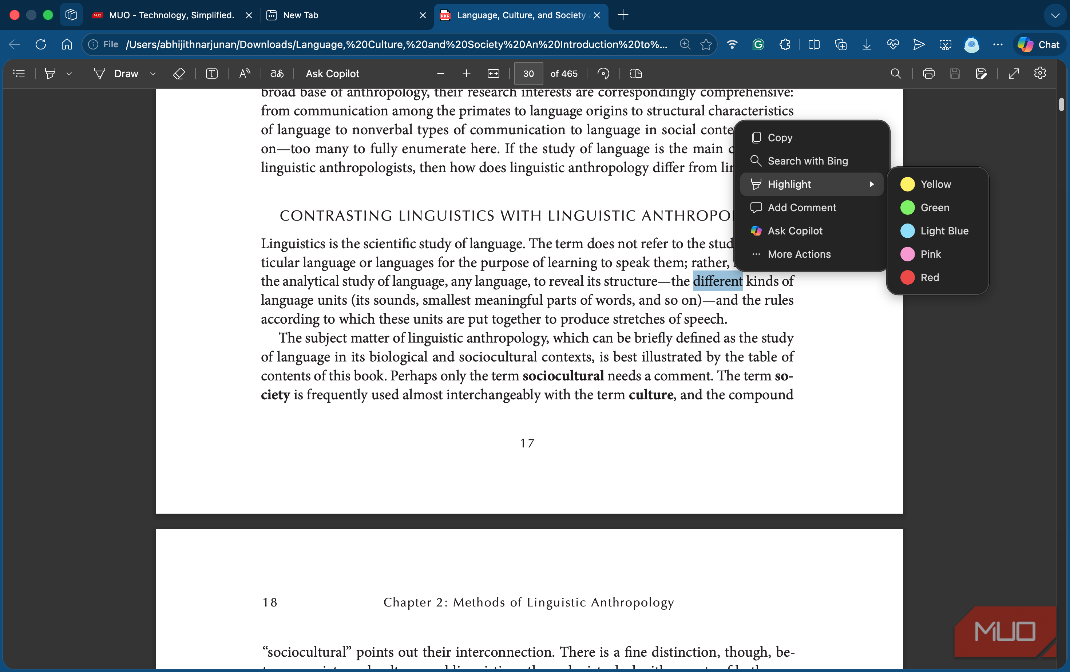Open Copilot Chat button
The image size is (1070, 672).
(x=1039, y=44)
